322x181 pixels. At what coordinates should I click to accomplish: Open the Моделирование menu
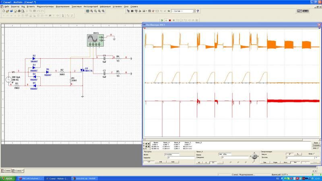[x=62, y=6]
